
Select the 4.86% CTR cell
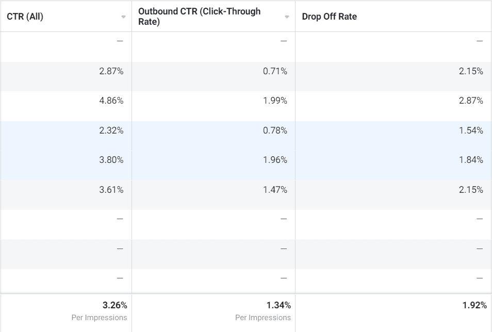pyautogui.click(x=111, y=101)
